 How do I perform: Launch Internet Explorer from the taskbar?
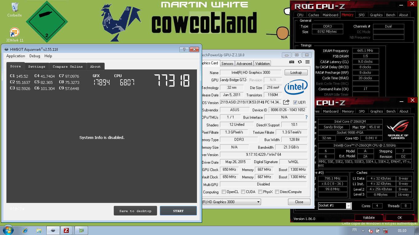(x=25, y=230)
